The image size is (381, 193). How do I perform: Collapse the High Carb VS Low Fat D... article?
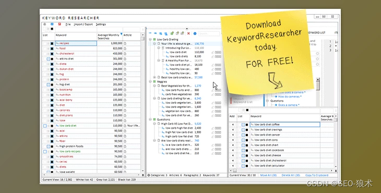click(154, 124)
